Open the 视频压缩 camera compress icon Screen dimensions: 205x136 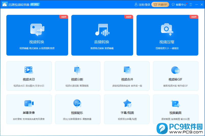pos(167,29)
